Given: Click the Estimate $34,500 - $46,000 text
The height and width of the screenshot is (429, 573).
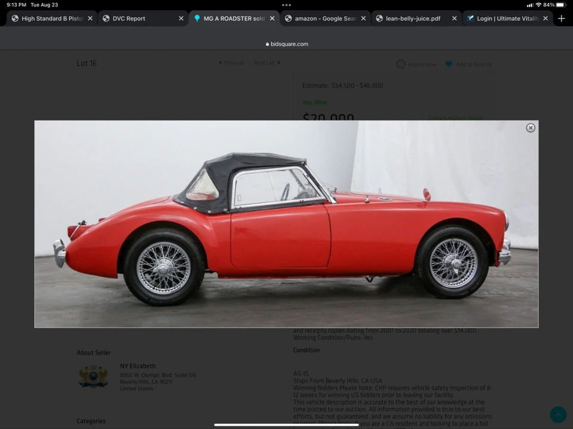Looking at the screenshot, I should (x=342, y=85).
